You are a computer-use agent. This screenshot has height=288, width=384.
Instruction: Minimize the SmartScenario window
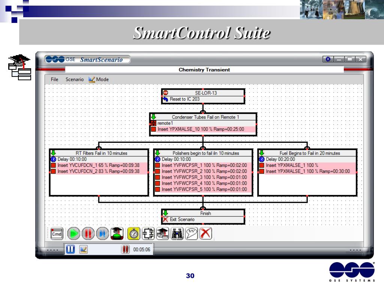[x=339, y=59]
